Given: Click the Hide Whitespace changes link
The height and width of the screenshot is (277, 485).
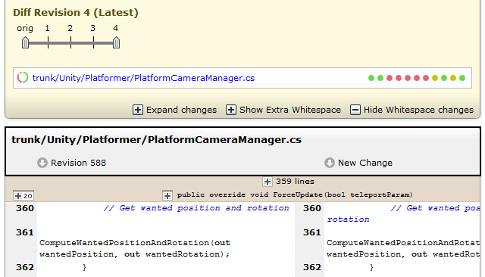Looking at the screenshot, I should [x=418, y=110].
